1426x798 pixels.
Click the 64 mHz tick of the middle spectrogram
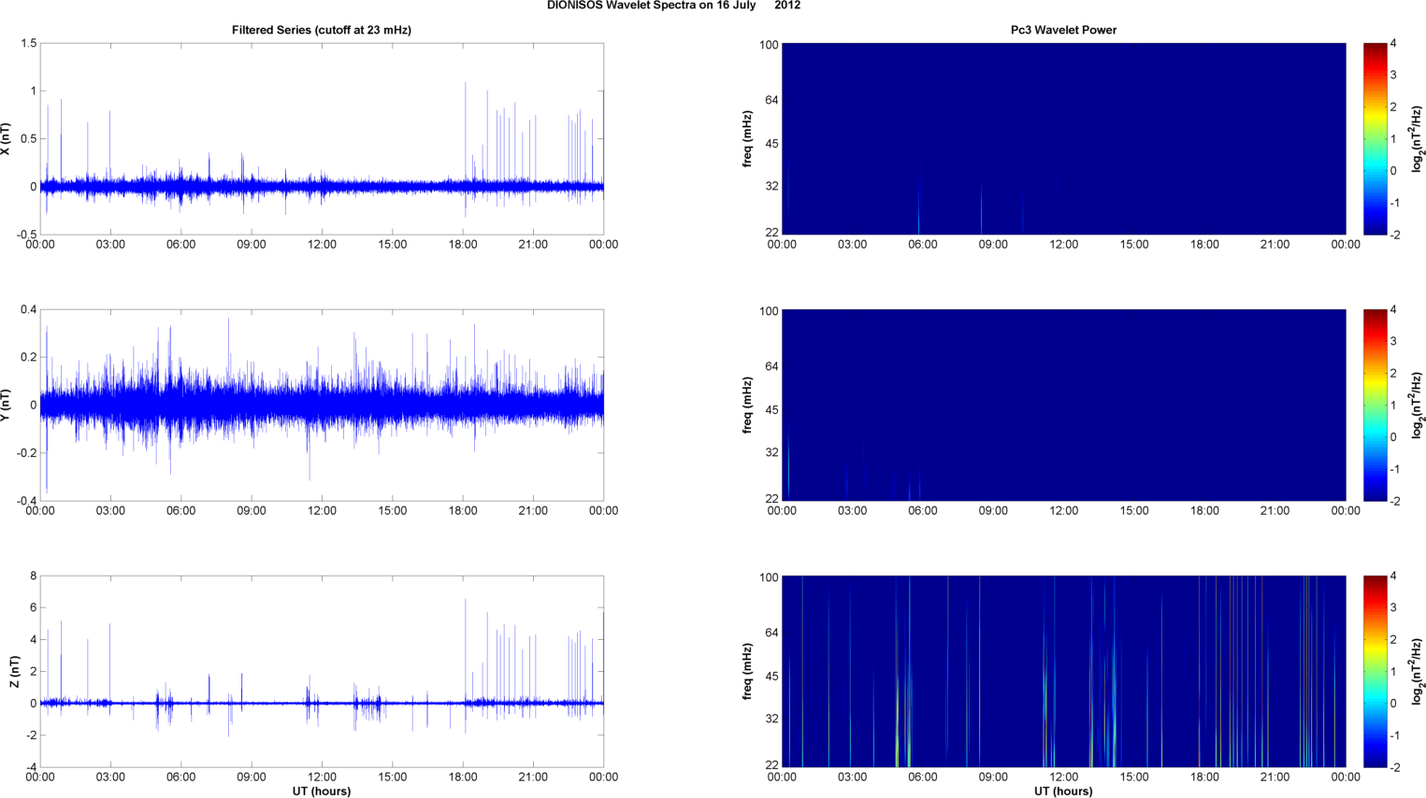(x=771, y=366)
